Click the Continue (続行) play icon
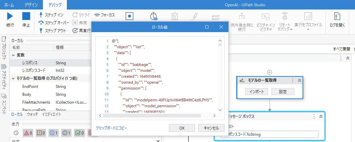This screenshot has width=355, height=142. pyautogui.click(x=10, y=16)
